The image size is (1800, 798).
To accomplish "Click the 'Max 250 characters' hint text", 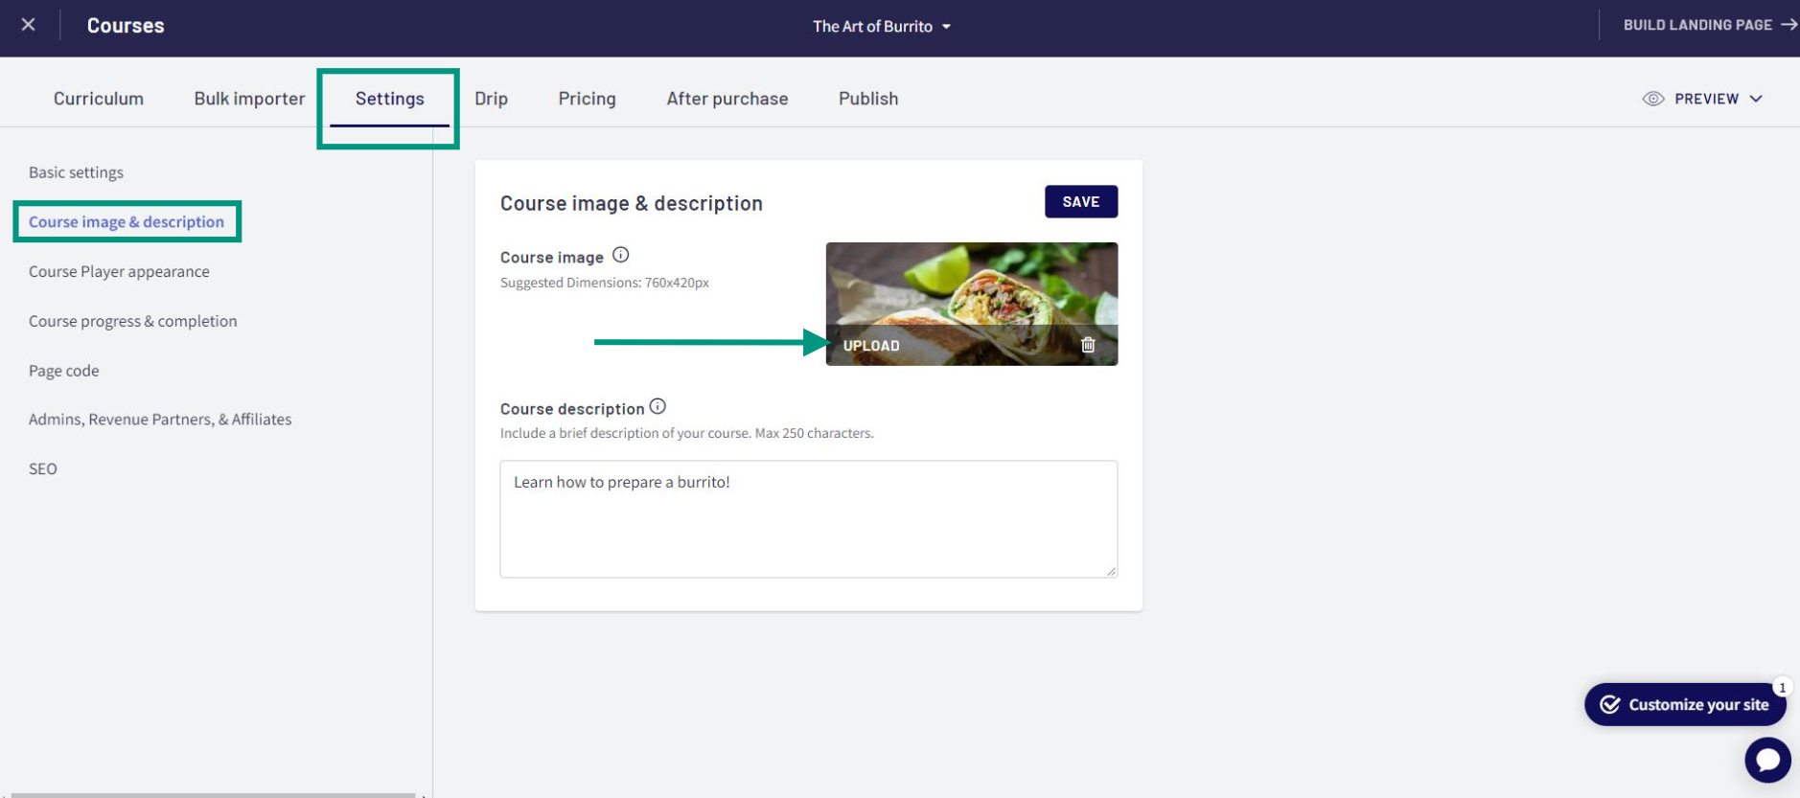I will tap(814, 433).
